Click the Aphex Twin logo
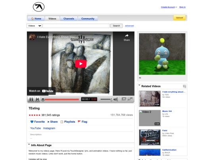The height and width of the screenshot is (160, 214). pos(38,7)
